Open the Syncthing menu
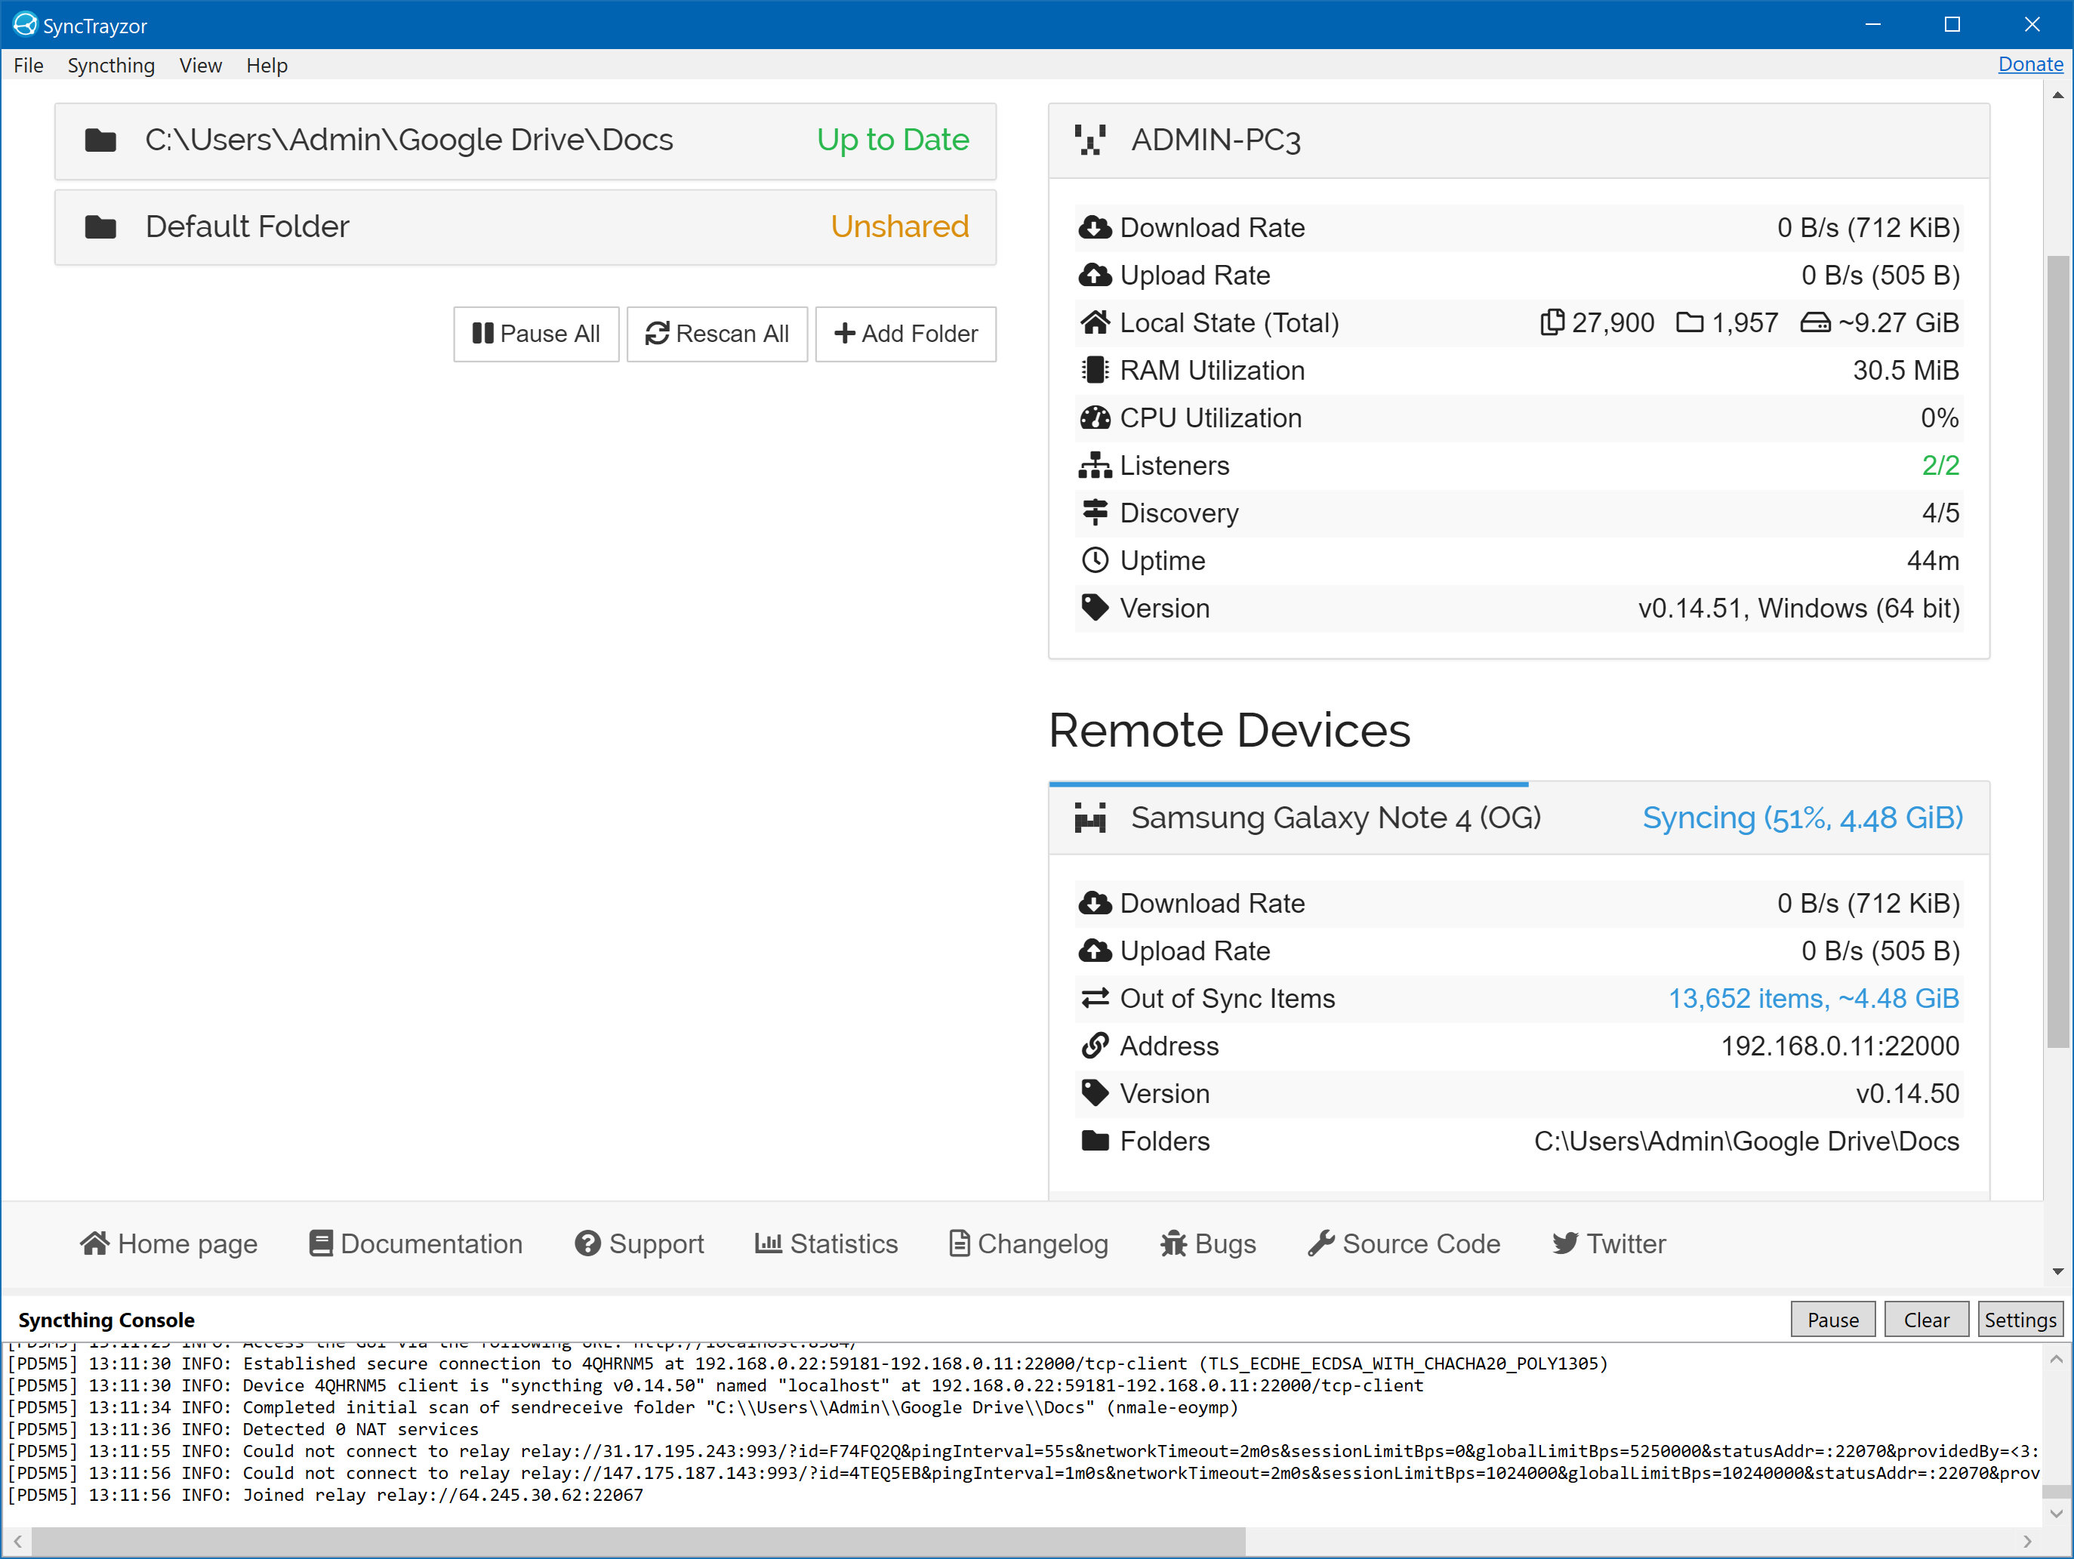This screenshot has width=2074, height=1559. (x=111, y=66)
